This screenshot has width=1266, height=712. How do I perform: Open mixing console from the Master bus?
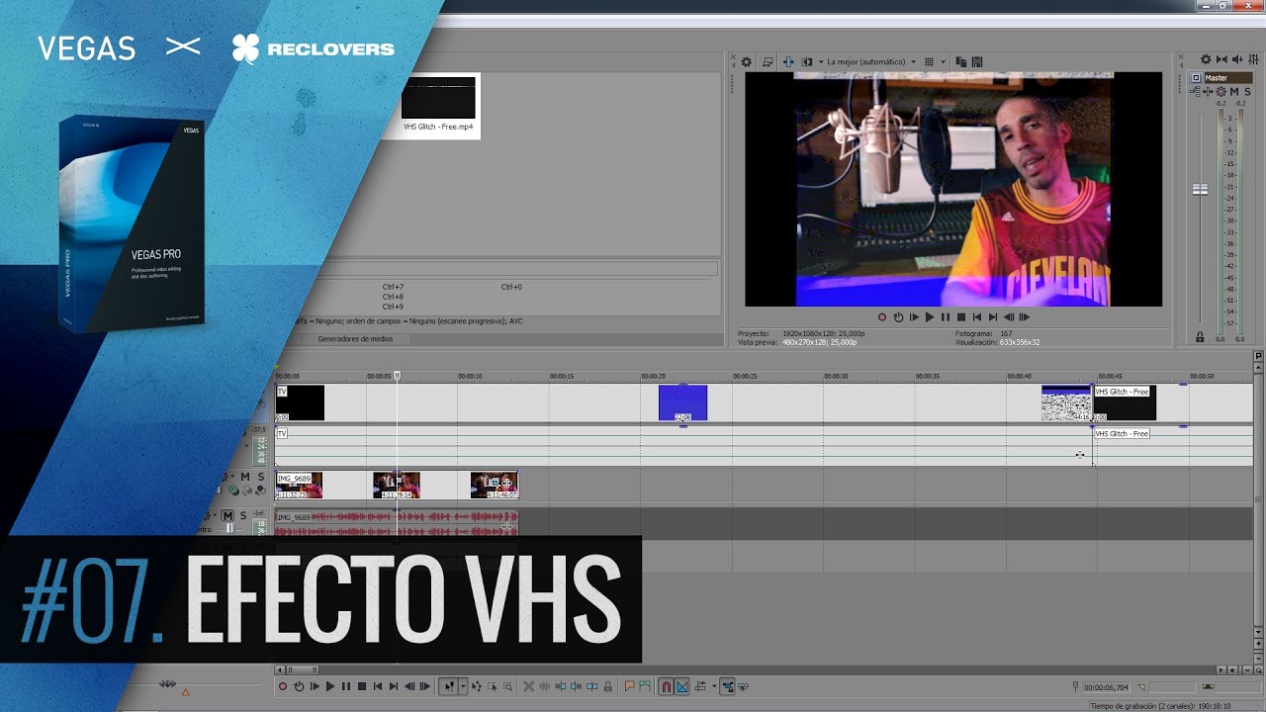tap(1253, 59)
